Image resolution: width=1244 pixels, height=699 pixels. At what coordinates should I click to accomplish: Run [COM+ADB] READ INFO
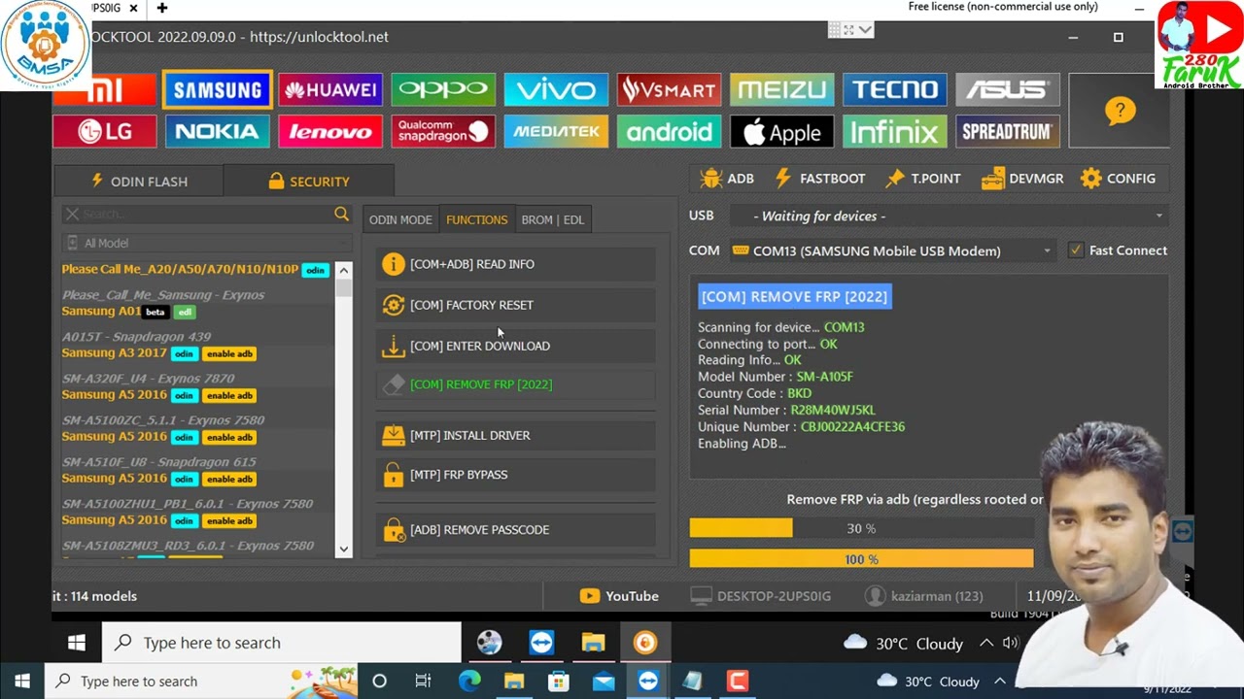(x=516, y=264)
